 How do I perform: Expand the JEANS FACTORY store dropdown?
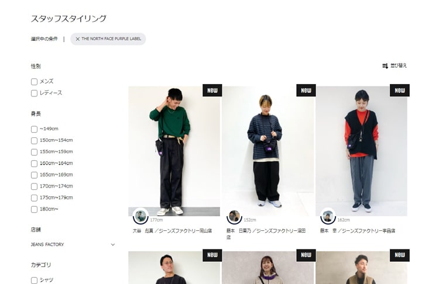(73, 245)
